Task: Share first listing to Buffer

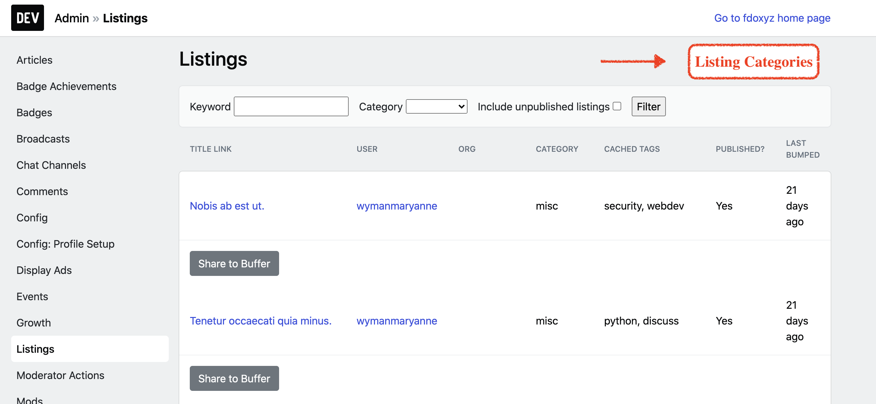Action: [x=234, y=263]
